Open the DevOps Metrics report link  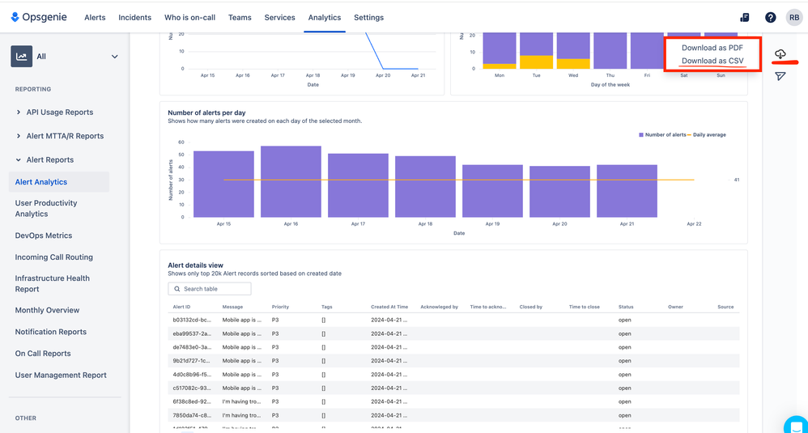pyautogui.click(x=44, y=236)
